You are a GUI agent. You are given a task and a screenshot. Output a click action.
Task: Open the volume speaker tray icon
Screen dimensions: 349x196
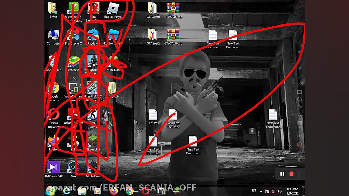tap(280, 191)
